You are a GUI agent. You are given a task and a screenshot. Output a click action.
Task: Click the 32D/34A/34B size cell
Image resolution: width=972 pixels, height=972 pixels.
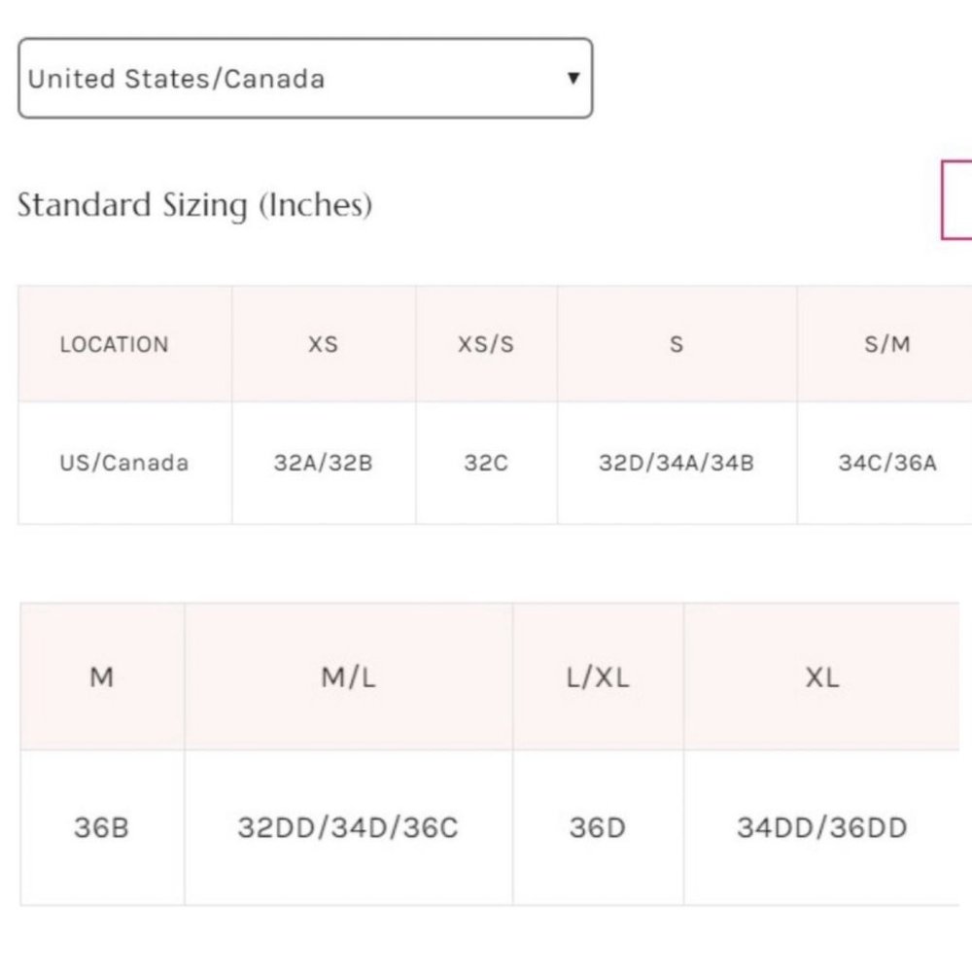click(x=677, y=463)
